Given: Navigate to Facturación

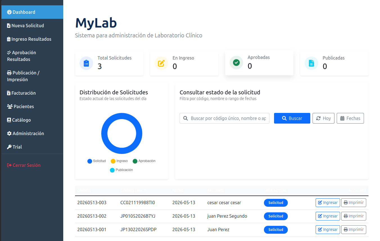Looking at the screenshot, I should click(32, 93).
